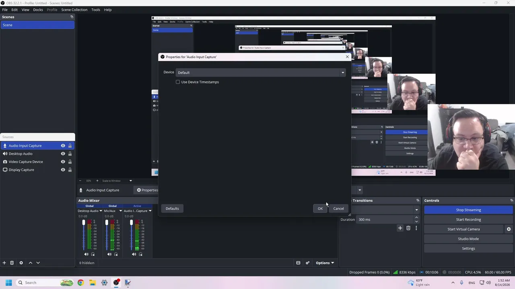Open the File menu

tap(5, 10)
